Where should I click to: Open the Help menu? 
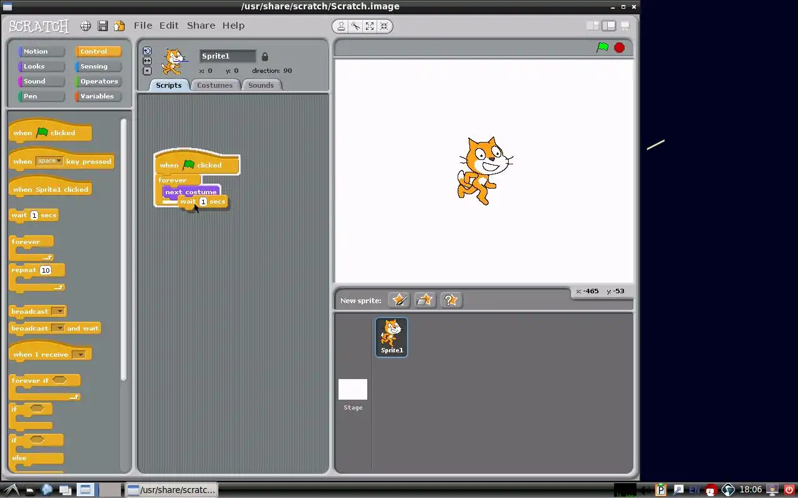233,26
